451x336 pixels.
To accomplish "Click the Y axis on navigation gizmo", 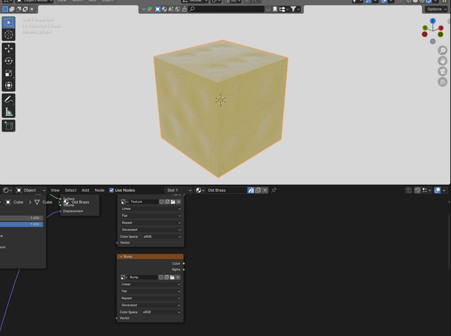I will click(x=425, y=28).
